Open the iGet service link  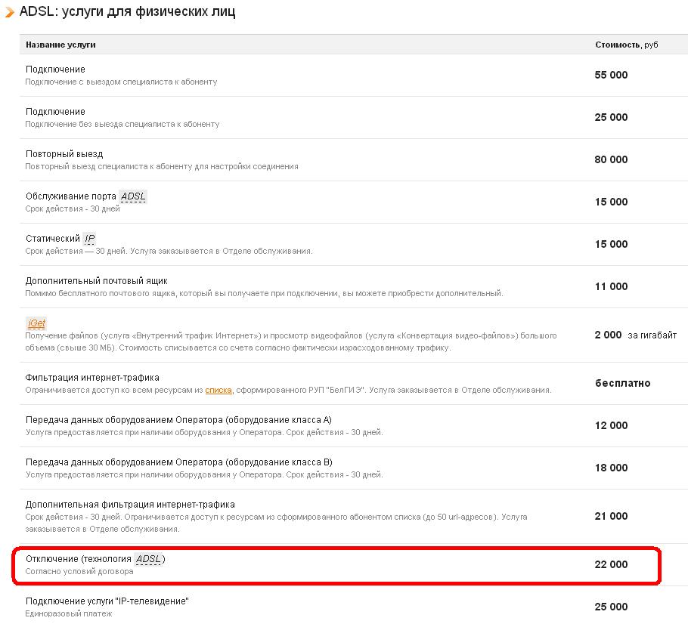(36, 323)
